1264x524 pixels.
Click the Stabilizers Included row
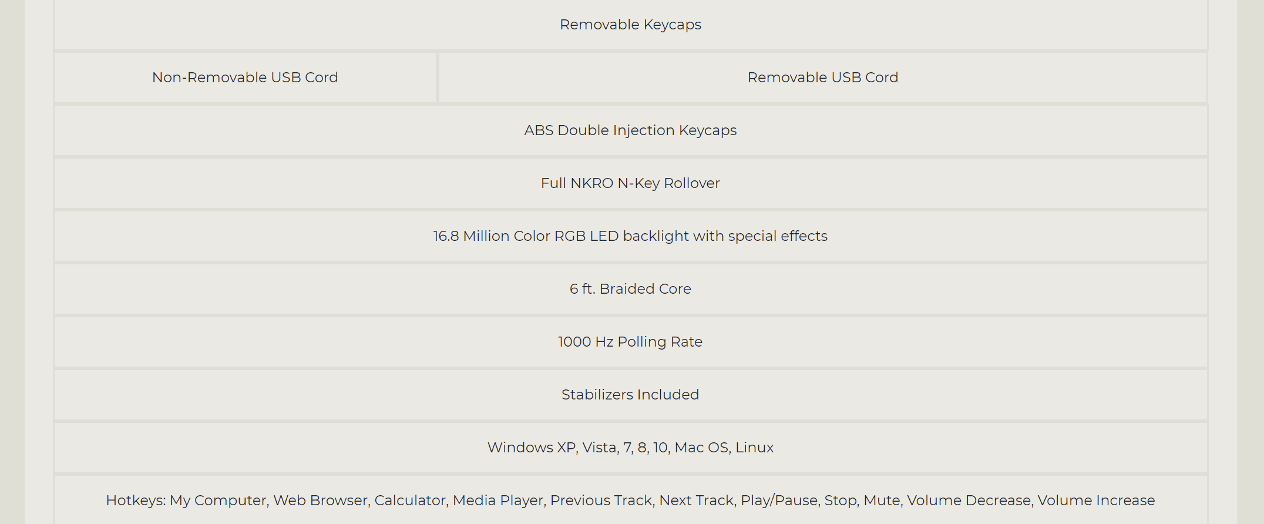pyautogui.click(x=630, y=395)
